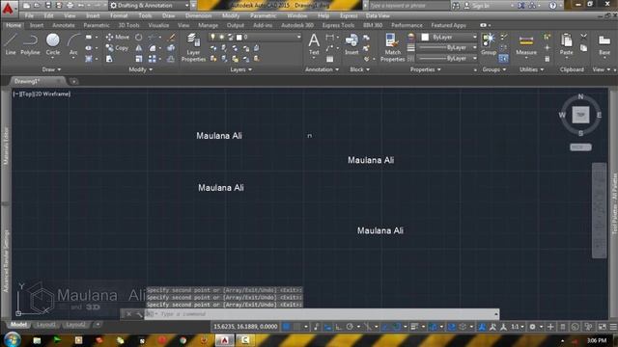Click the WCS label under the ViewCube
618x347 pixels.
[x=580, y=147]
